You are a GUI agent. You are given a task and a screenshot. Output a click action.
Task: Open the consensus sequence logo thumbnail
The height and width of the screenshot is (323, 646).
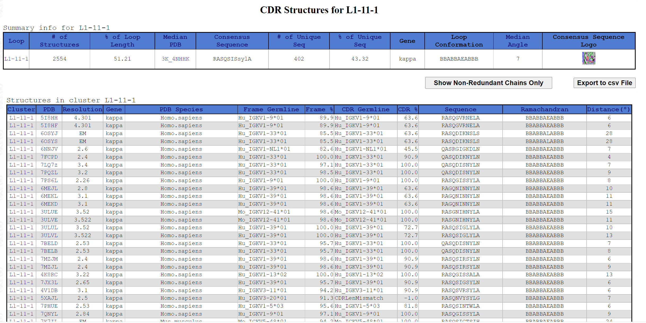click(588, 58)
